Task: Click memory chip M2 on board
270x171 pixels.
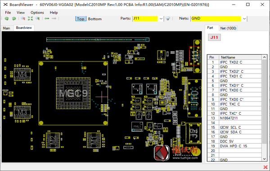Action: click(53, 140)
